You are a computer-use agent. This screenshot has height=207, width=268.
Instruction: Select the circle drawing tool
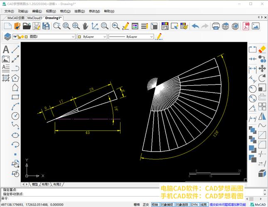15,116
